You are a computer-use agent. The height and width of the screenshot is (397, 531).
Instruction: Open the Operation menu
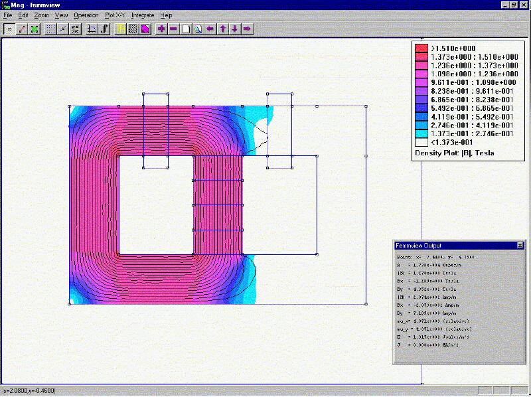coord(86,15)
